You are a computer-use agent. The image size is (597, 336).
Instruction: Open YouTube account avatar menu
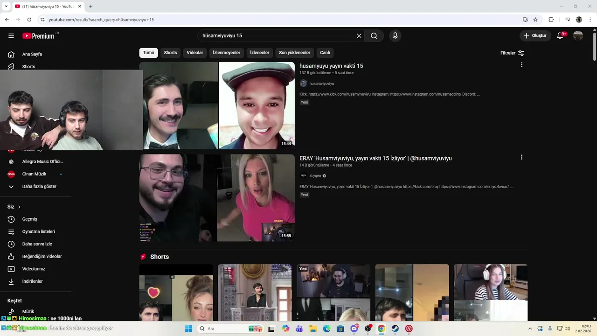(578, 36)
